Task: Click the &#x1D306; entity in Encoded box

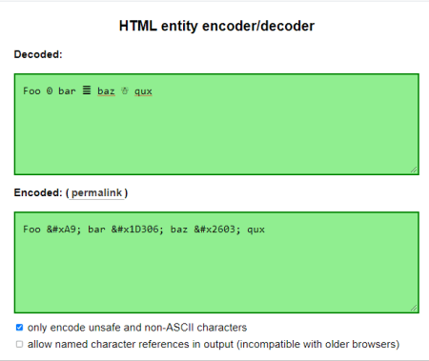Action: (137, 230)
